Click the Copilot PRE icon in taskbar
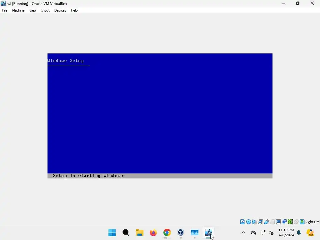The height and width of the screenshot is (240, 320). click(x=310, y=232)
